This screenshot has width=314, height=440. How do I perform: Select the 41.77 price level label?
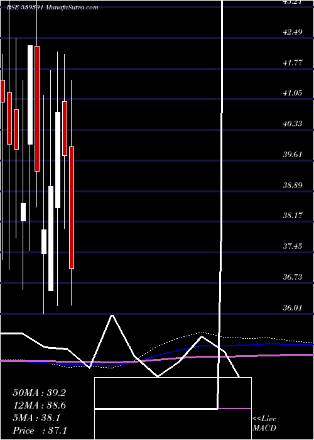click(x=293, y=63)
